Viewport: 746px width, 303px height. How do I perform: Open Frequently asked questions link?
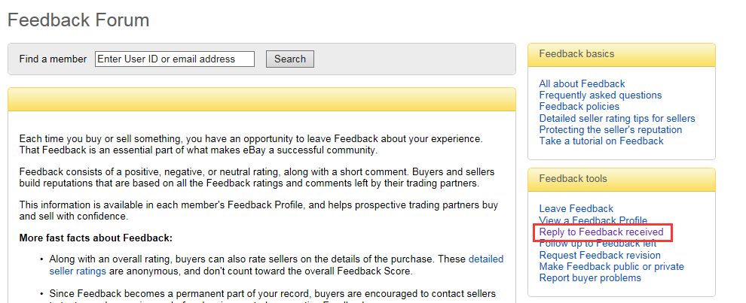[601, 95]
